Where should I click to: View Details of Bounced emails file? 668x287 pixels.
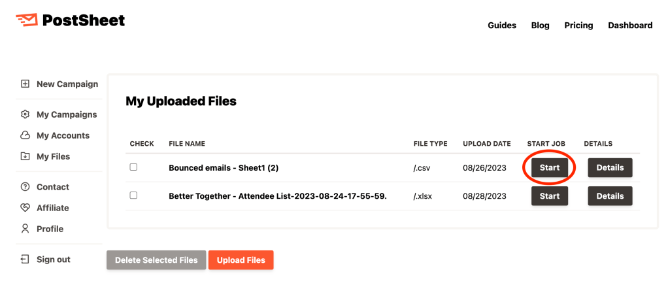click(x=610, y=167)
